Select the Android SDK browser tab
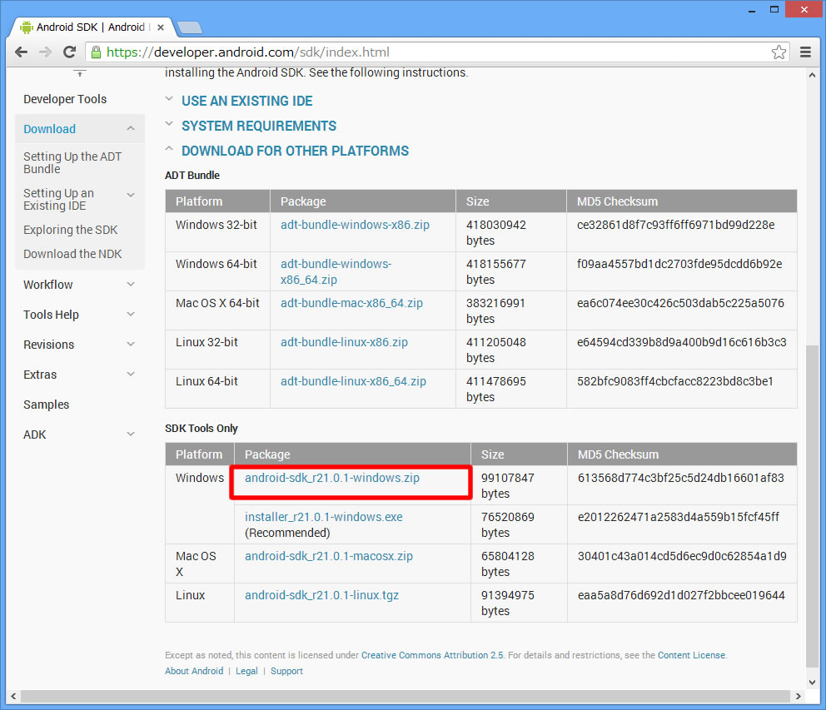Viewport: 826px width, 710px height. point(90,27)
